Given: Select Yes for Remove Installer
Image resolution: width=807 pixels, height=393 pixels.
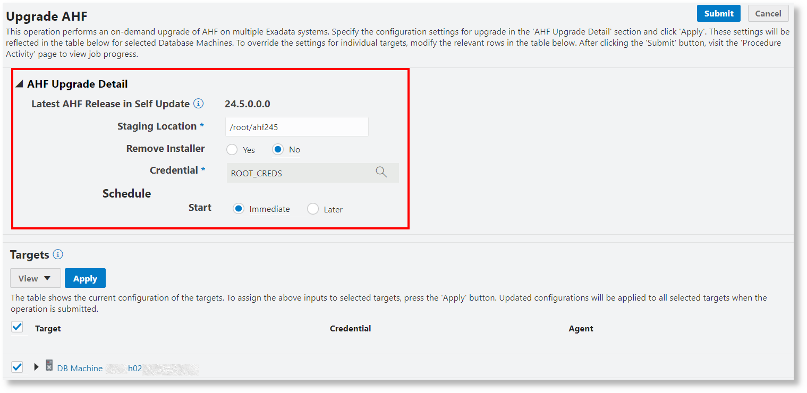Looking at the screenshot, I should coord(232,150).
